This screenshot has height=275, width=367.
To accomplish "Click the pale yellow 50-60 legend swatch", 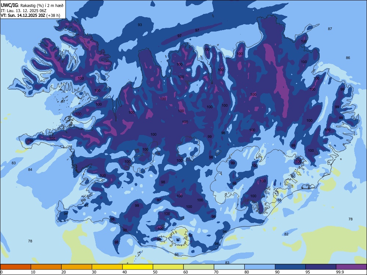I will point(168,267).
